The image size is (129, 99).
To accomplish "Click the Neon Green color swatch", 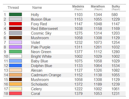I will (15, 52).
